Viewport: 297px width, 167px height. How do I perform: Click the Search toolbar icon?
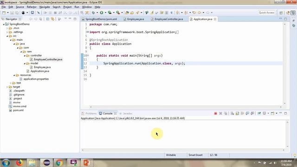tap(137, 13)
